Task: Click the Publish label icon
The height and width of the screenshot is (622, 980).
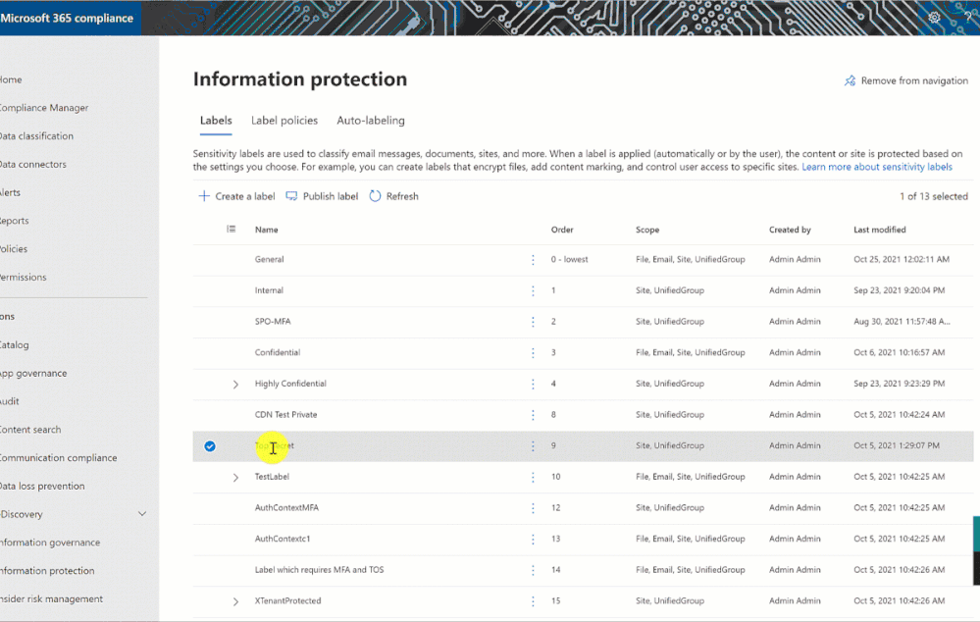Action: tap(291, 196)
